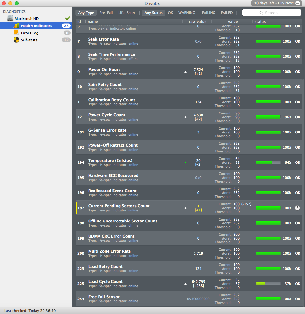Click Health Indicators count badge 23

point(66,26)
